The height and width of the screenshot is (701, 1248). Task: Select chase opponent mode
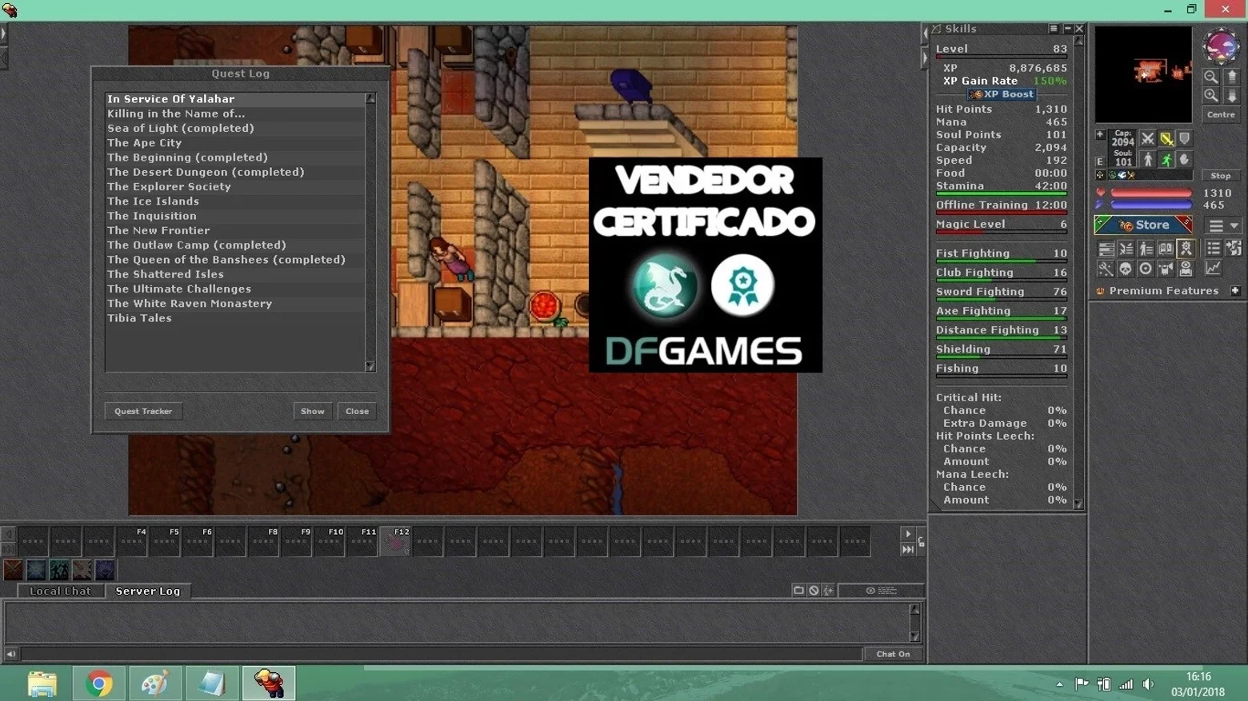click(1166, 160)
